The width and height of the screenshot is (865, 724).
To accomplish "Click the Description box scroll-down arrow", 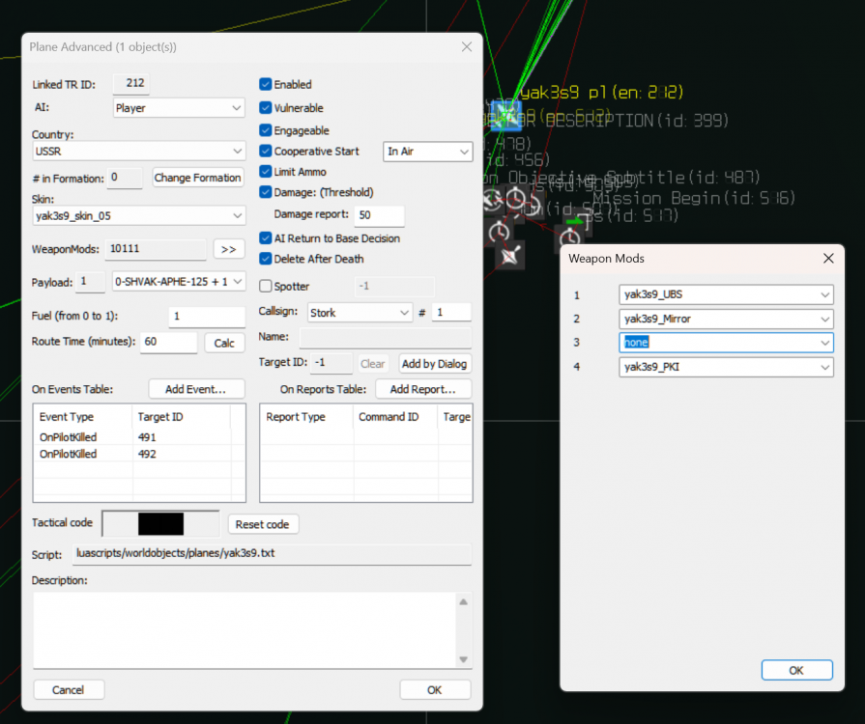I will point(463,659).
